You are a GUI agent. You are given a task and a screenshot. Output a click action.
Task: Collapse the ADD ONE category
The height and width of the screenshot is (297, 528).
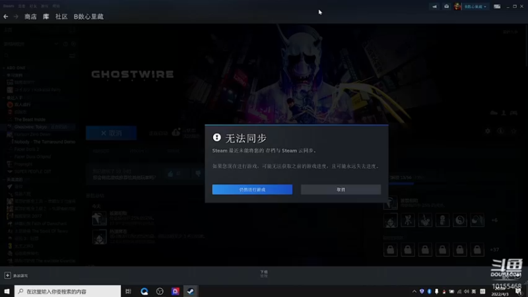point(15,68)
